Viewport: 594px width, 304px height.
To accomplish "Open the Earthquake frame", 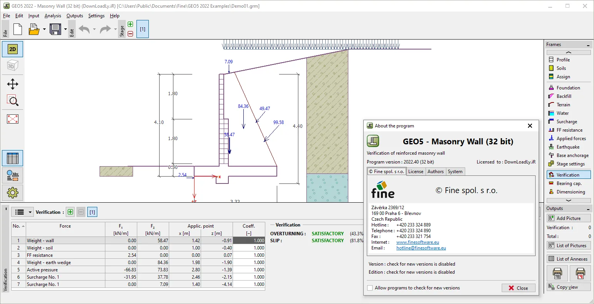I will tap(568, 147).
